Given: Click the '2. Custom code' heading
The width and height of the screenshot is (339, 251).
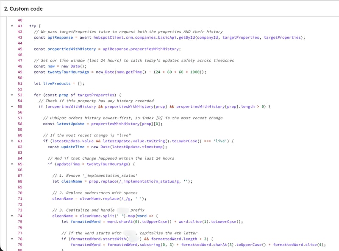Looking at the screenshot, I should (23, 8).
